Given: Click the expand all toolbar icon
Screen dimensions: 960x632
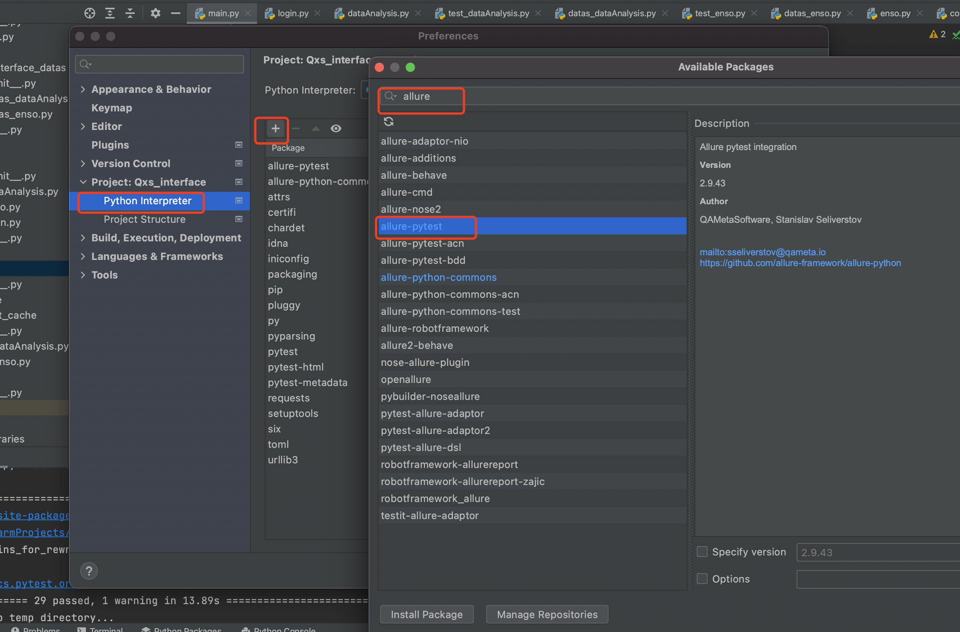Looking at the screenshot, I should coord(110,13).
